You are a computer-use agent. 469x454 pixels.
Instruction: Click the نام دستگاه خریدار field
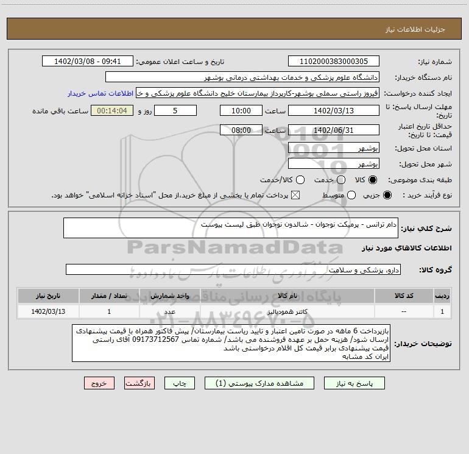tap(242, 77)
